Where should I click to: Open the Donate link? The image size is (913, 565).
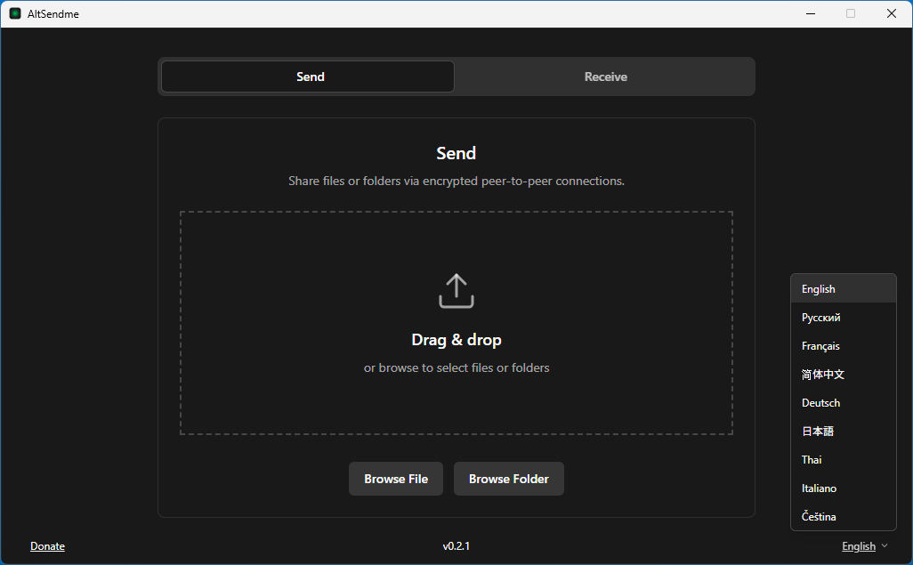47,546
